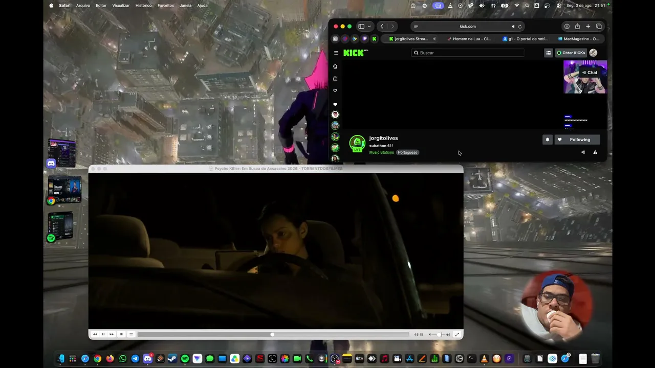Adjust the video player volume slider
This screenshot has height=368, width=655.
click(x=439, y=334)
